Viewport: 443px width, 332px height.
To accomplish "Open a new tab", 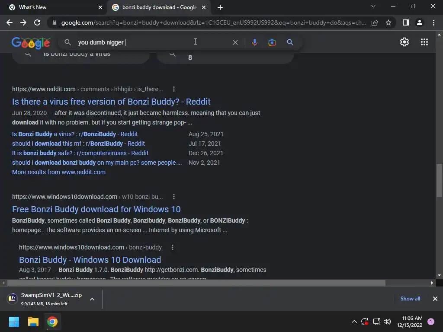I will (220, 8).
